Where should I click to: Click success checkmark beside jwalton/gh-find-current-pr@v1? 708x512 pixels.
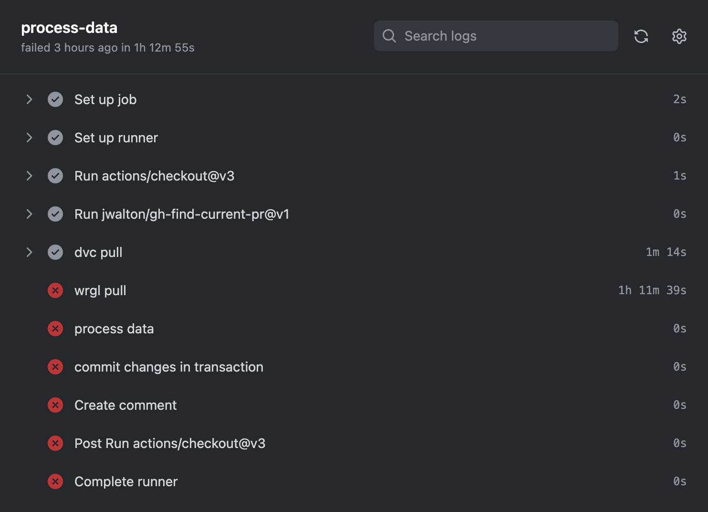55,214
